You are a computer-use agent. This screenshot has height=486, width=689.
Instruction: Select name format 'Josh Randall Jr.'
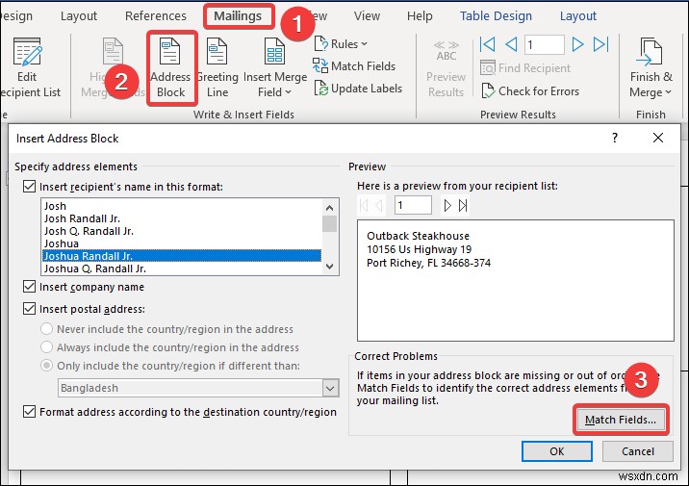182,218
